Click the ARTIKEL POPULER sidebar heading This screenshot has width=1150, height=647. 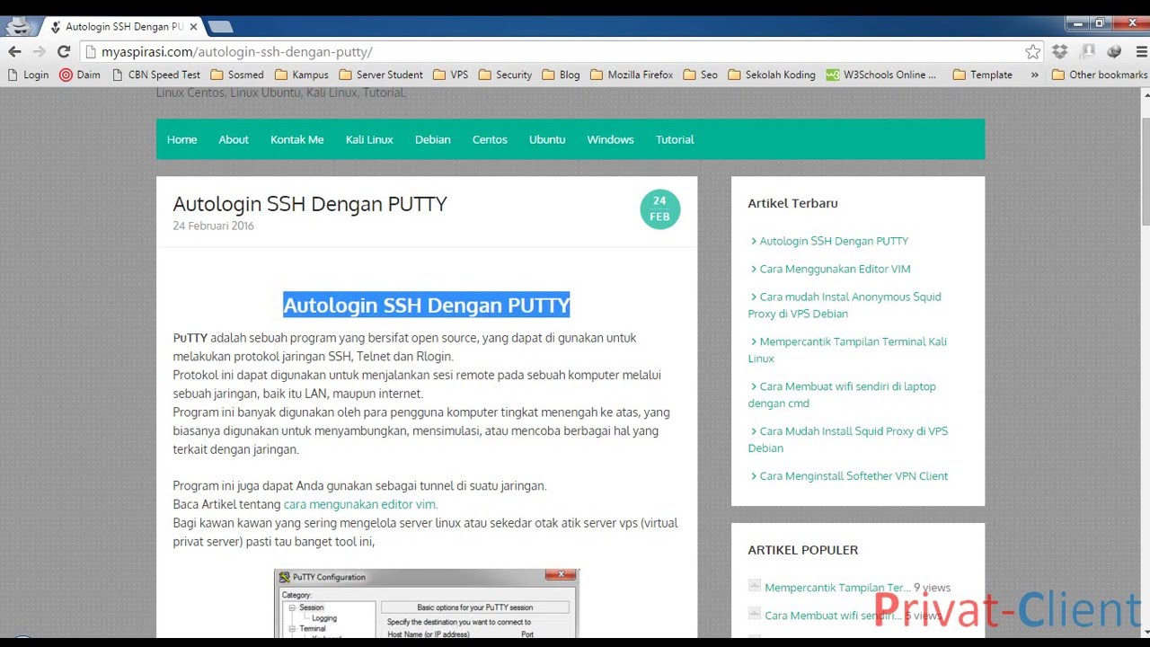pos(803,550)
